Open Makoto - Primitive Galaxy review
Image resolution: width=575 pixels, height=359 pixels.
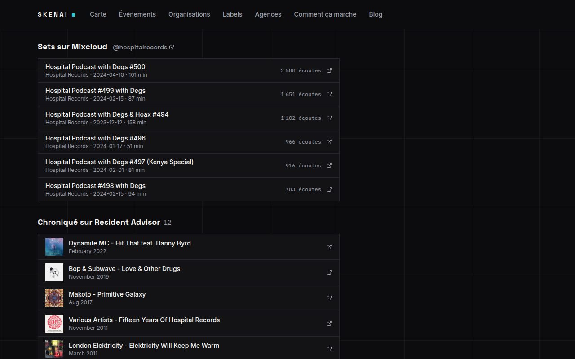click(189, 298)
